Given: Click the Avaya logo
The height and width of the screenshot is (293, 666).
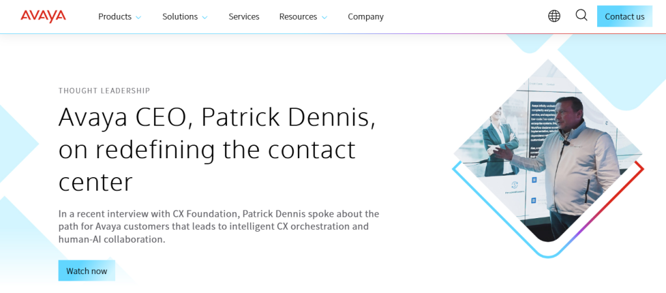Looking at the screenshot, I should (x=43, y=16).
